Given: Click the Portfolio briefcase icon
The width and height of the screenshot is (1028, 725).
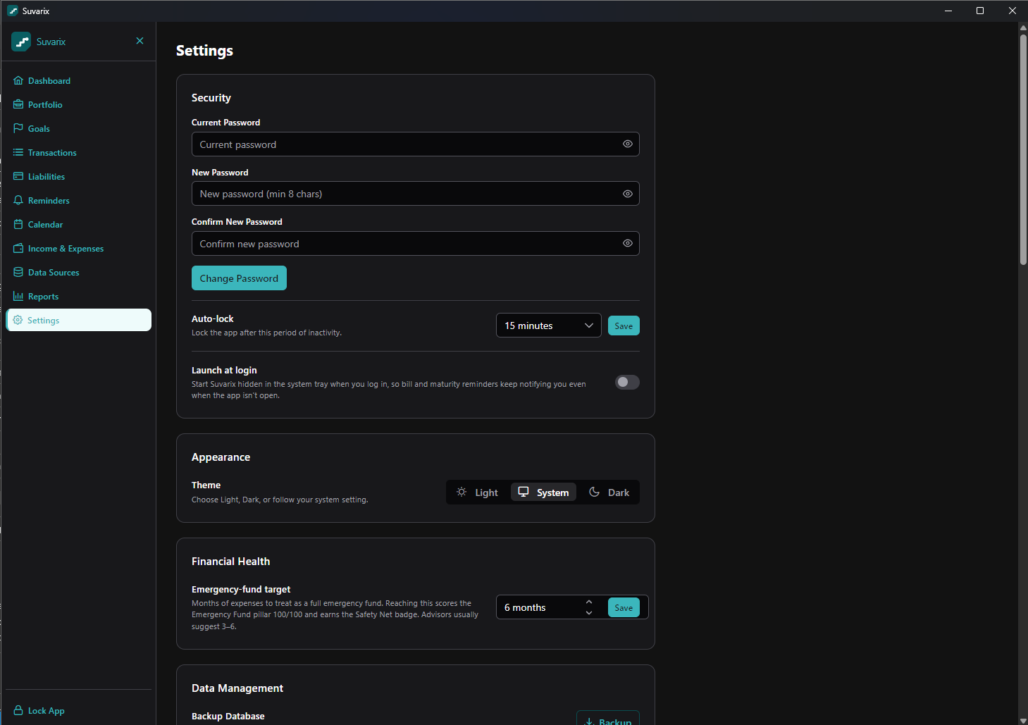Looking at the screenshot, I should tap(18, 104).
